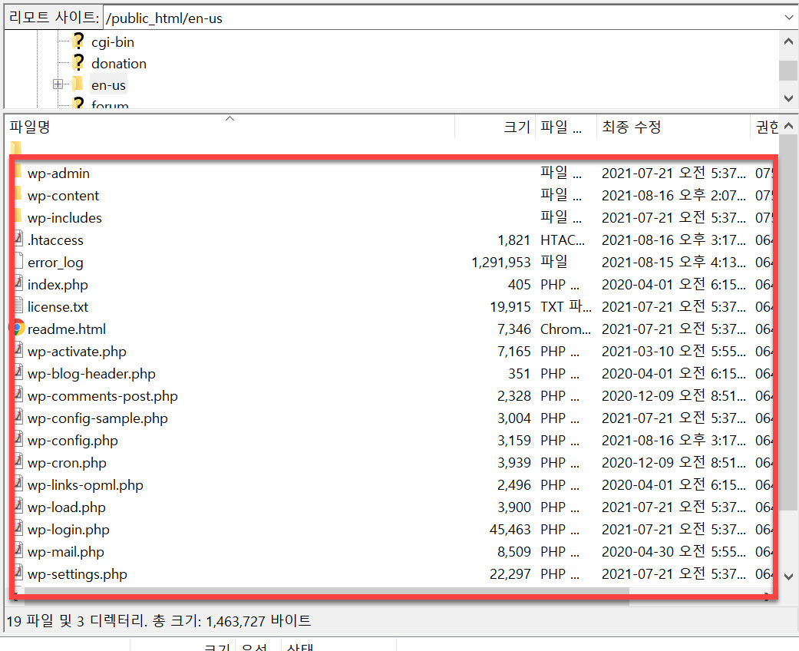Click the cgi-bin question mark icon
The image size is (799, 651).
click(x=78, y=41)
